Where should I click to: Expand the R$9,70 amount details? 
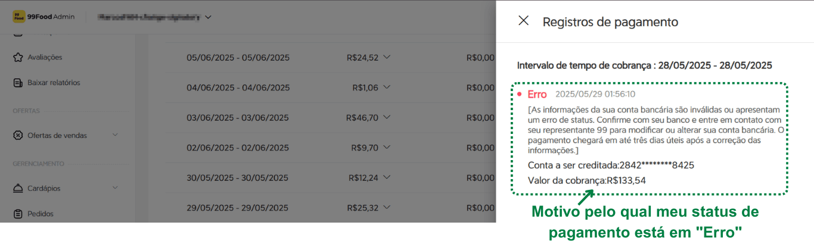coord(386,148)
